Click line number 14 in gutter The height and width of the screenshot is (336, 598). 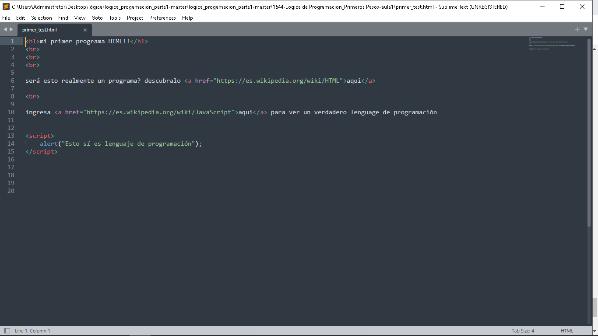(x=11, y=143)
